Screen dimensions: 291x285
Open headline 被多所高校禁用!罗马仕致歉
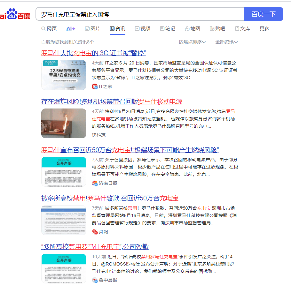pyautogui.click(x=110, y=198)
